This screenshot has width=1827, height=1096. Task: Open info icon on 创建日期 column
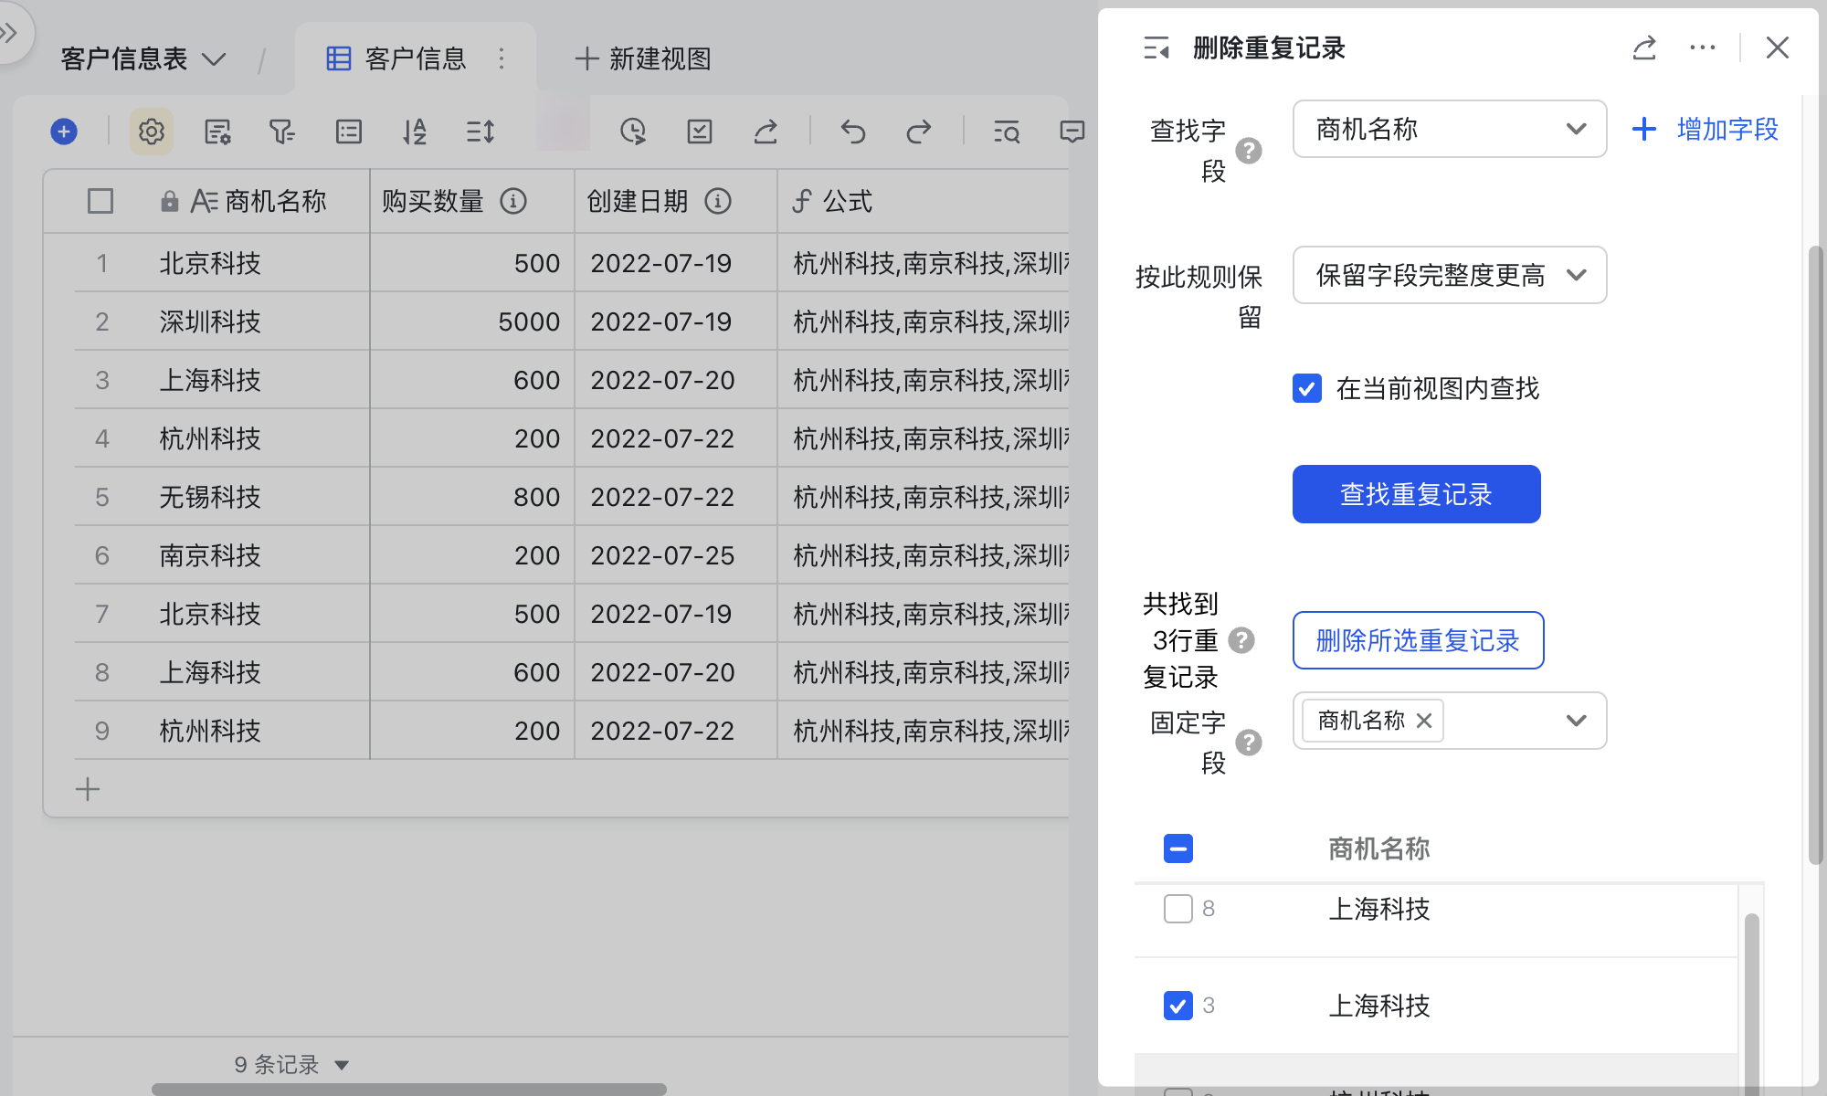click(x=718, y=201)
